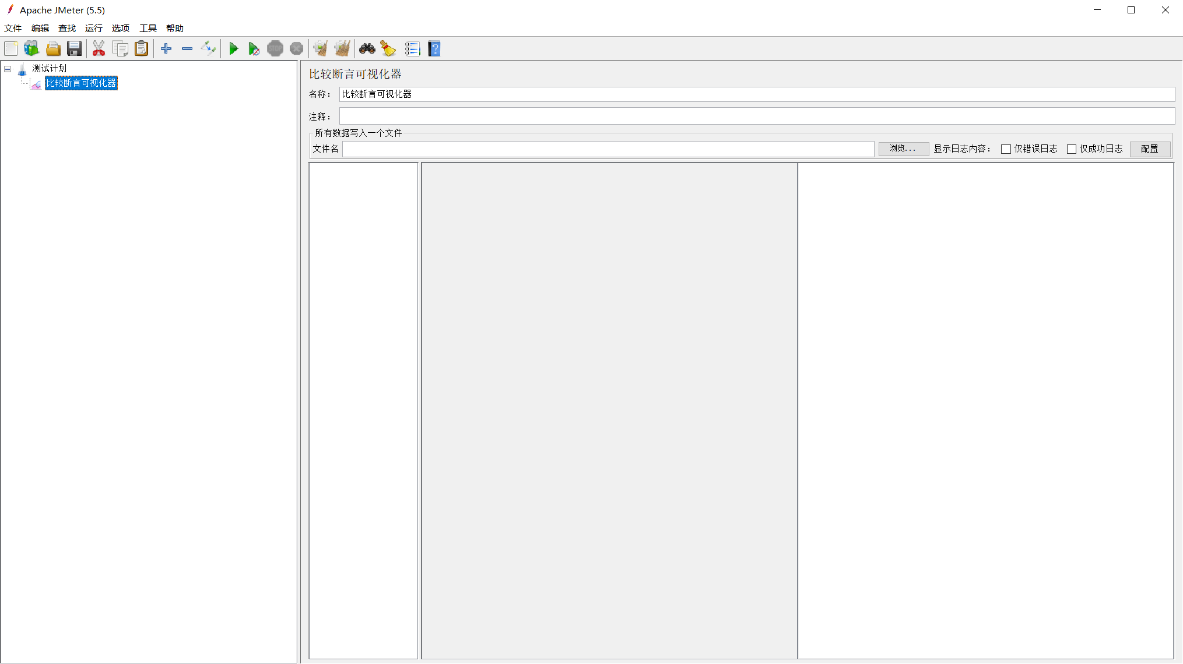This screenshot has width=1183, height=664.
Task: Open the Function Helper list icon
Action: click(x=412, y=49)
